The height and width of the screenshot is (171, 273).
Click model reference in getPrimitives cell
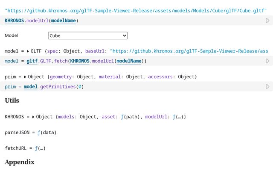coord(30,87)
